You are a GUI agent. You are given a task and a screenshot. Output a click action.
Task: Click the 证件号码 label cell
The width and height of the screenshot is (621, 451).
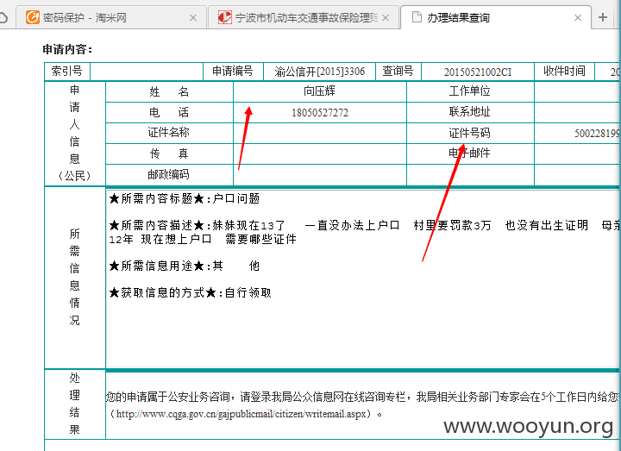click(470, 133)
